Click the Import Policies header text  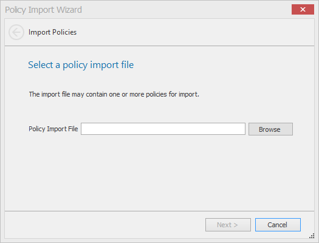pos(52,32)
